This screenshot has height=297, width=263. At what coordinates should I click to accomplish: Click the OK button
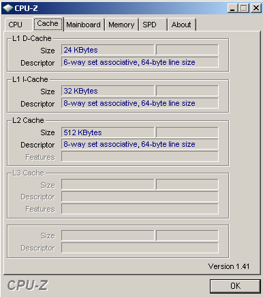[235, 286]
